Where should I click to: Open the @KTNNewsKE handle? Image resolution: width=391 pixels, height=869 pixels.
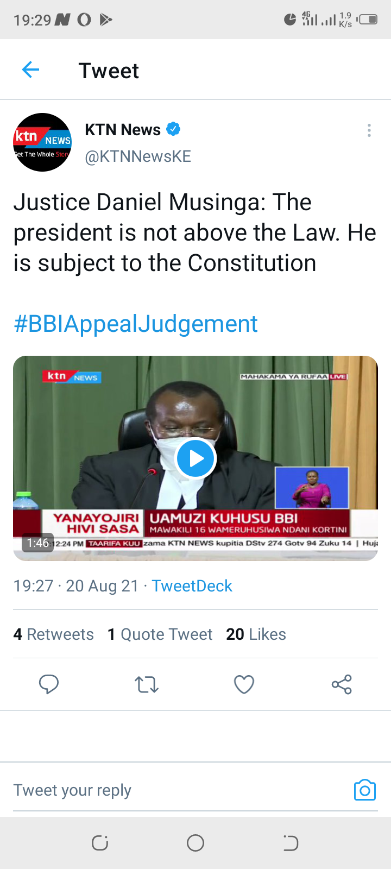[138, 156]
